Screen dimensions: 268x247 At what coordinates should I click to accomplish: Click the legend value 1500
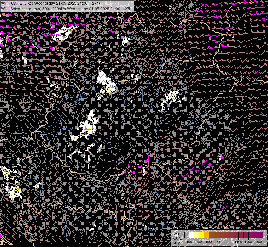tap(258, 242)
